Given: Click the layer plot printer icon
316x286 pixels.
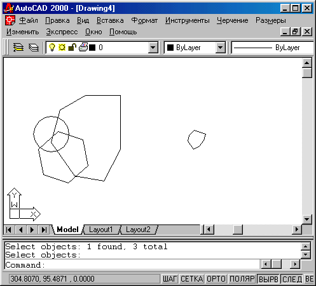Looking at the screenshot, I should (83, 47).
